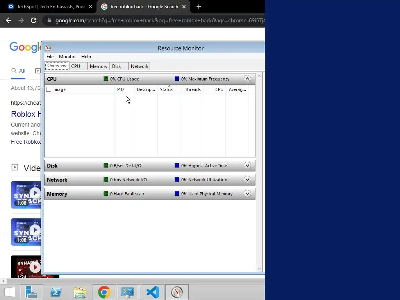The width and height of the screenshot is (400, 300).
Task: Open the Roblox search result link
Action: click(x=26, y=114)
